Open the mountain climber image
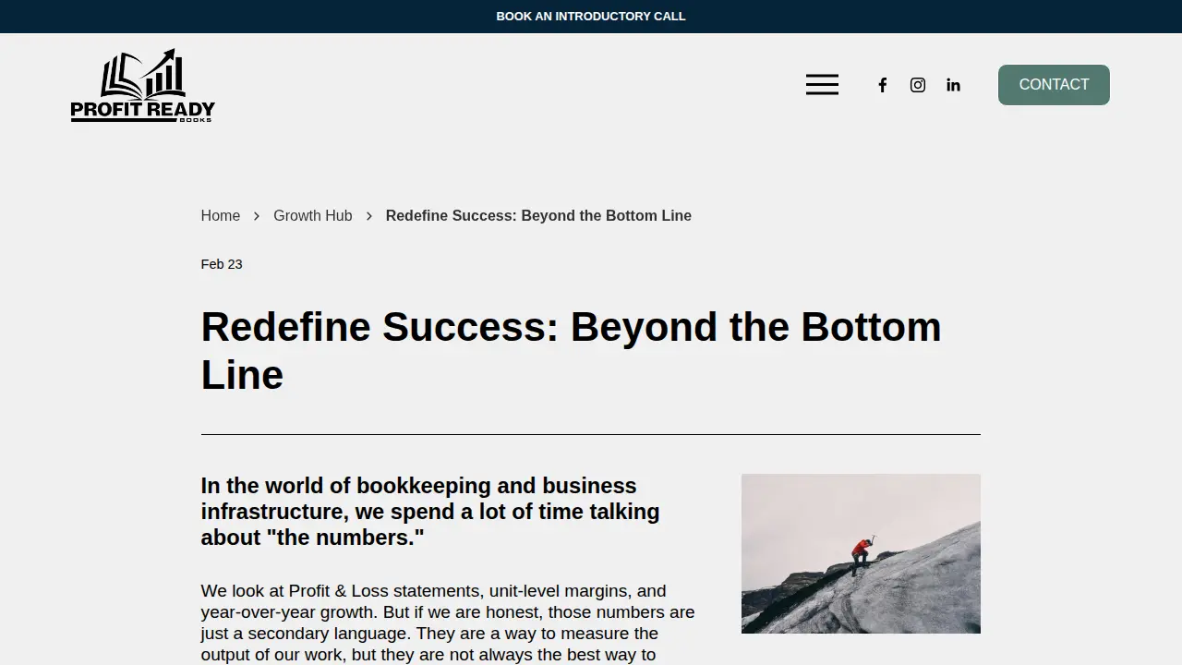Screen dimensions: 1182x665 (861, 553)
